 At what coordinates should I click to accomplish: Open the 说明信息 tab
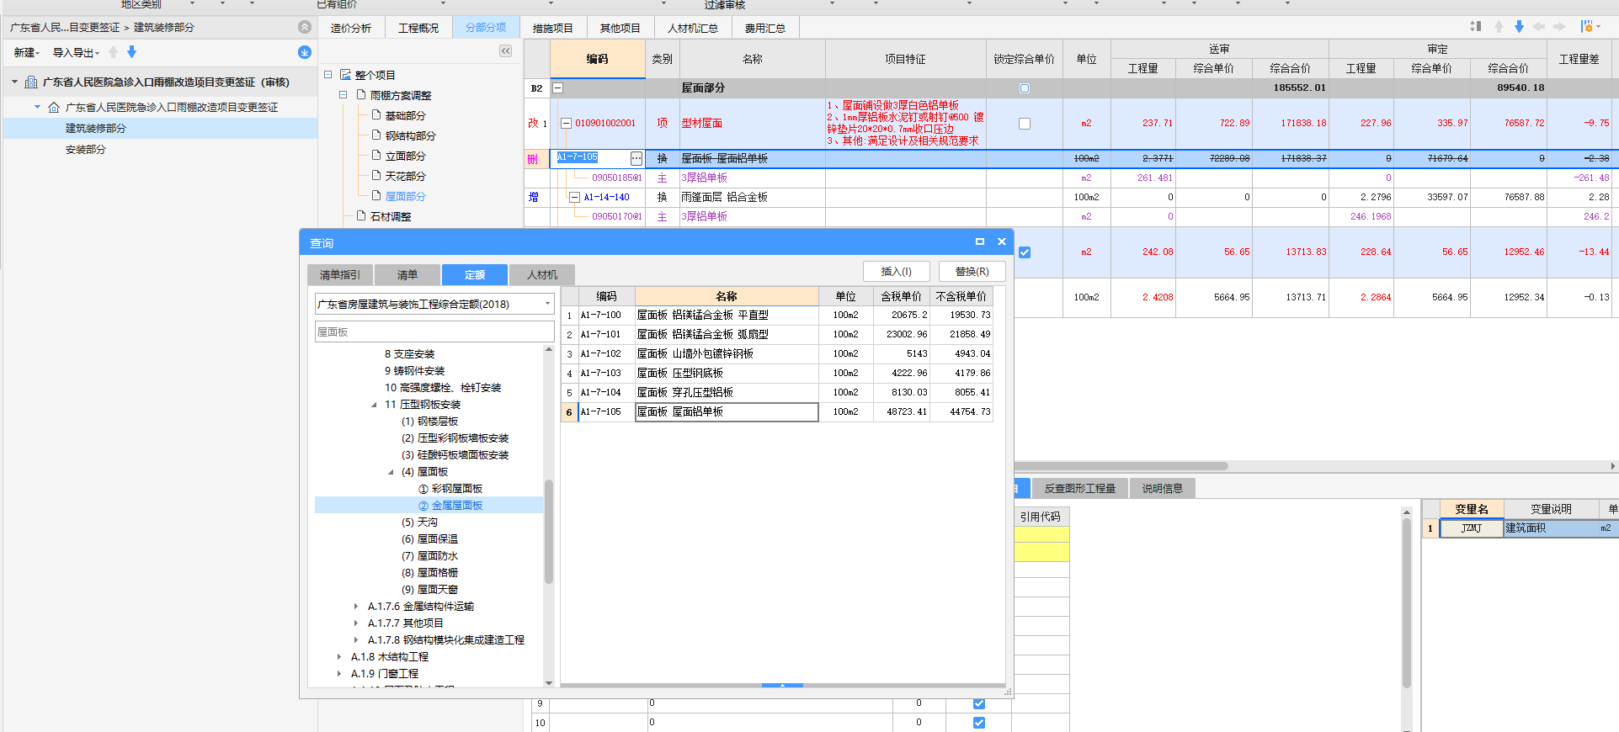tap(1163, 488)
